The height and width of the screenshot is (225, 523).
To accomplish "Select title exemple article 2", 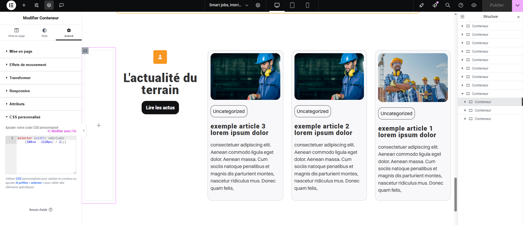I will pyautogui.click(x=323, y=130).
